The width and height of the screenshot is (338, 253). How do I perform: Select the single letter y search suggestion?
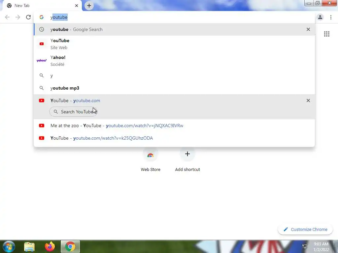[174, 75]
